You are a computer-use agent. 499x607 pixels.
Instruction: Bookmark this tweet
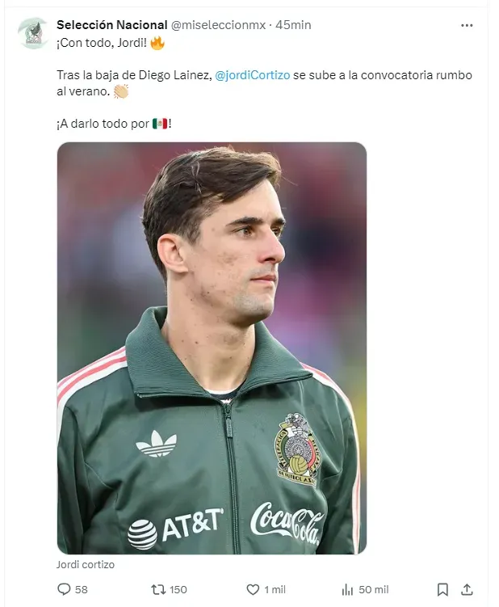pos(442,590)
